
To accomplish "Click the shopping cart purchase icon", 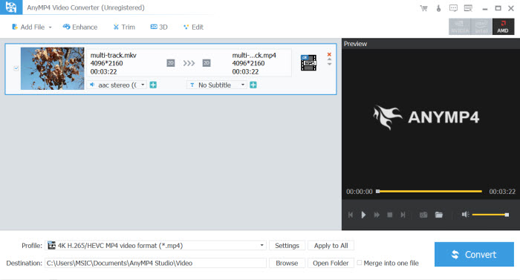I will [x=424, y=8].
